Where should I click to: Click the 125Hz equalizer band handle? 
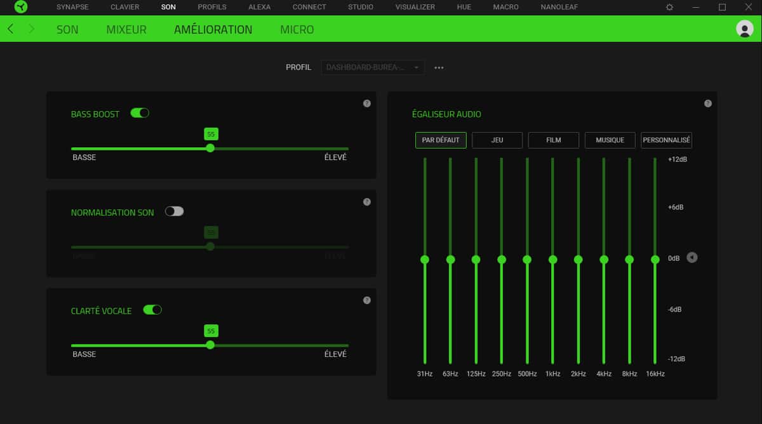(x=476, y=259)
